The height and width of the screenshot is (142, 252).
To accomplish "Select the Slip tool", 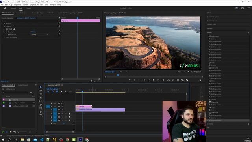I will (x=41, y=101).
